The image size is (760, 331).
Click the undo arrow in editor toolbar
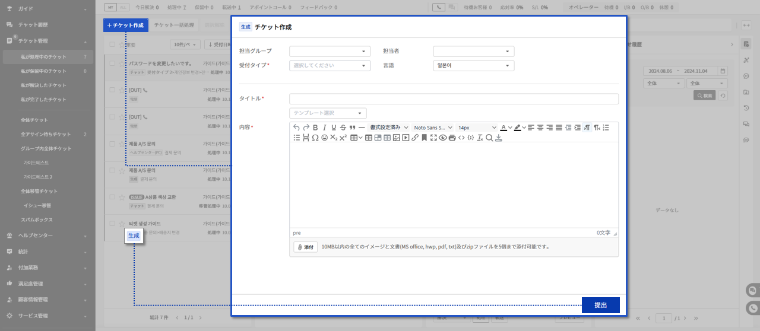pos(297,128)
